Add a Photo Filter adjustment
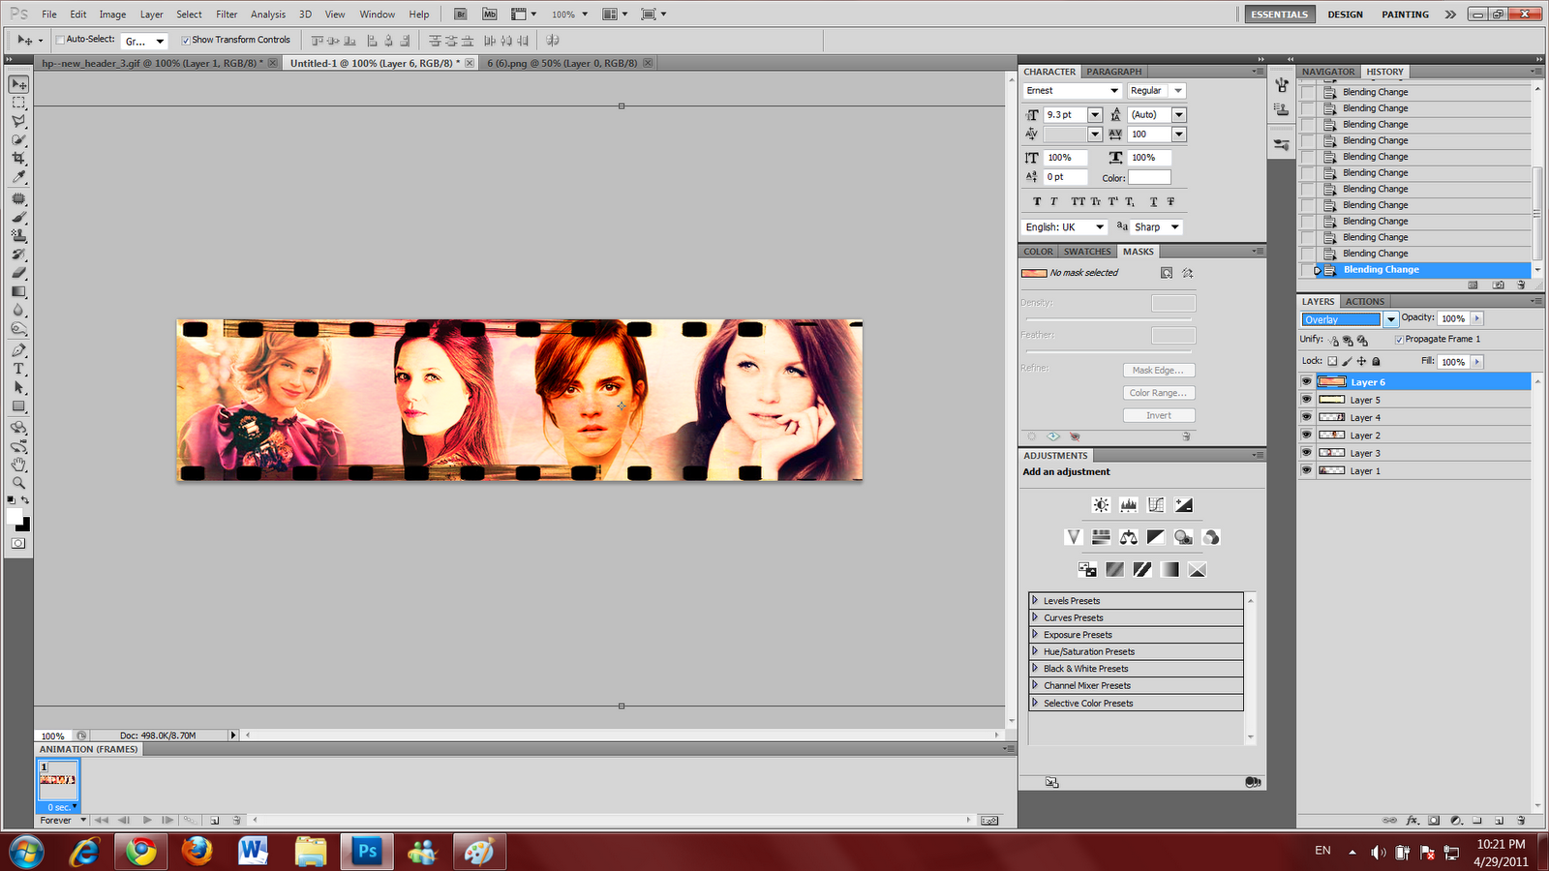Viewport: 1549px width, 871px height. (x=1183, y=537)
